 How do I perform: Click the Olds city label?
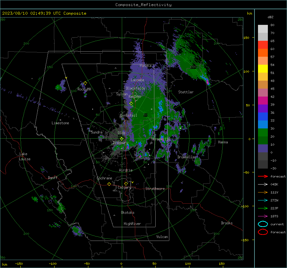[121, 133]
